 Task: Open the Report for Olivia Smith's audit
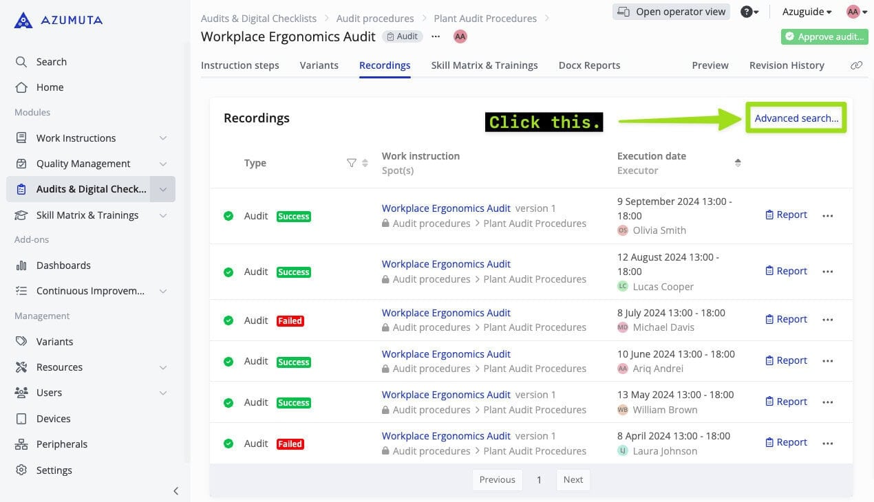point(786,214)
